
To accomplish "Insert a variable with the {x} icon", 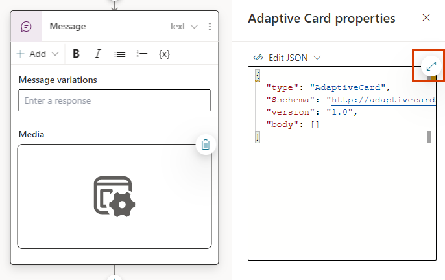I will tap(164, 54).
